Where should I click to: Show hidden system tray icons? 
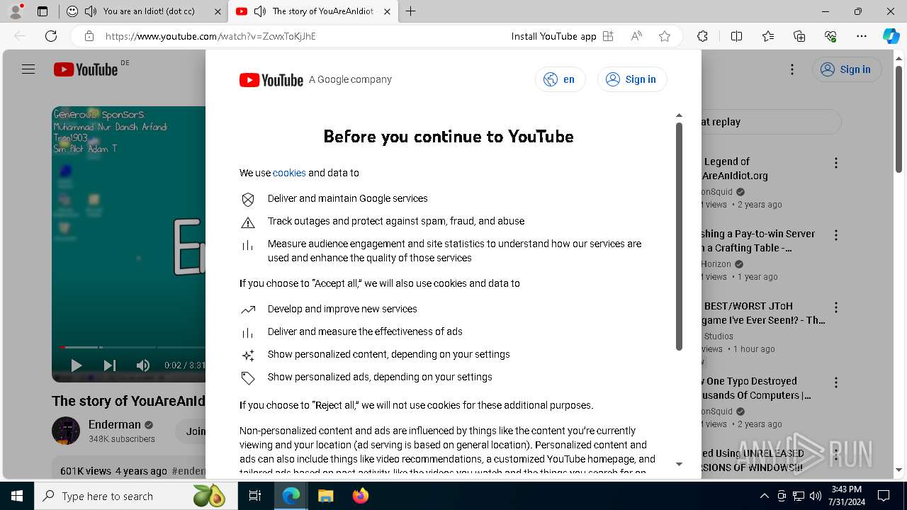(764, 496)
